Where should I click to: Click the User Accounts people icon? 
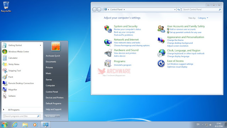click(x=161, y=29)
